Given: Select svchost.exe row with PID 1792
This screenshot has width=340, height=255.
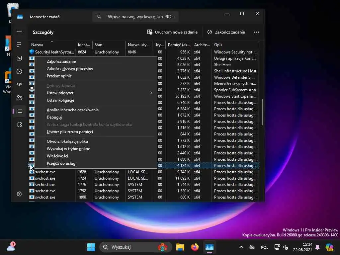Looking at the screenshot, I should point(144,191).
